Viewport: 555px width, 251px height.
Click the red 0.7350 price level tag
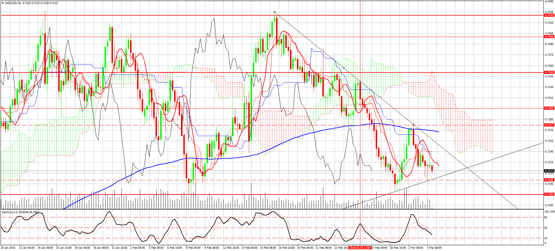coord(549,72)
